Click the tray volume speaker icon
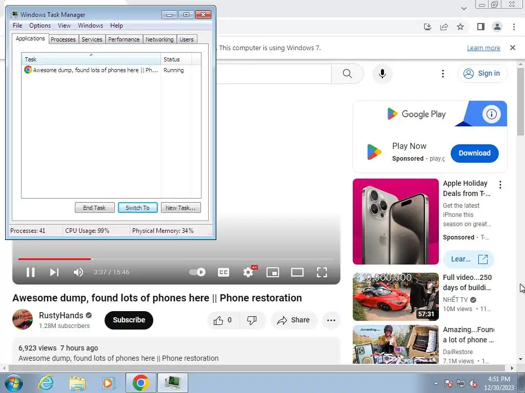The height and width of the screenshot is (393, 525). [x=473, y=383]
